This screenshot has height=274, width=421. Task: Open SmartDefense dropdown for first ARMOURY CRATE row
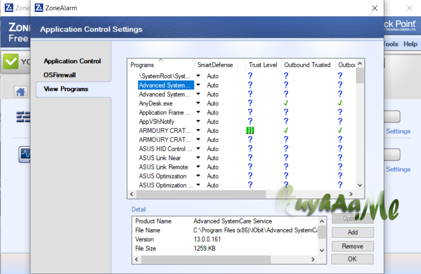198,131
